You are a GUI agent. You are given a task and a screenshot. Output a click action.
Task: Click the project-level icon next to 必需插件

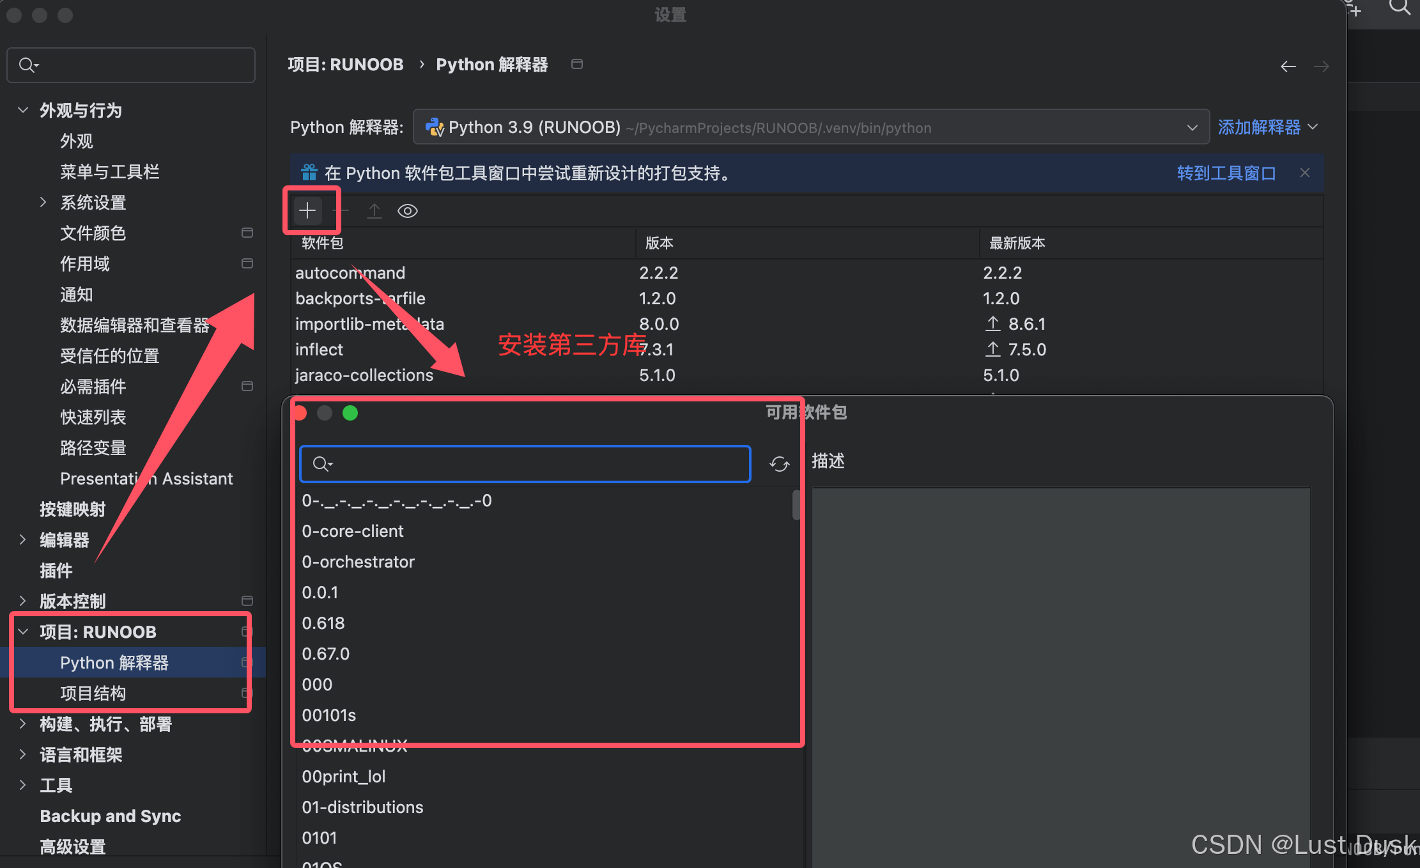247,386
